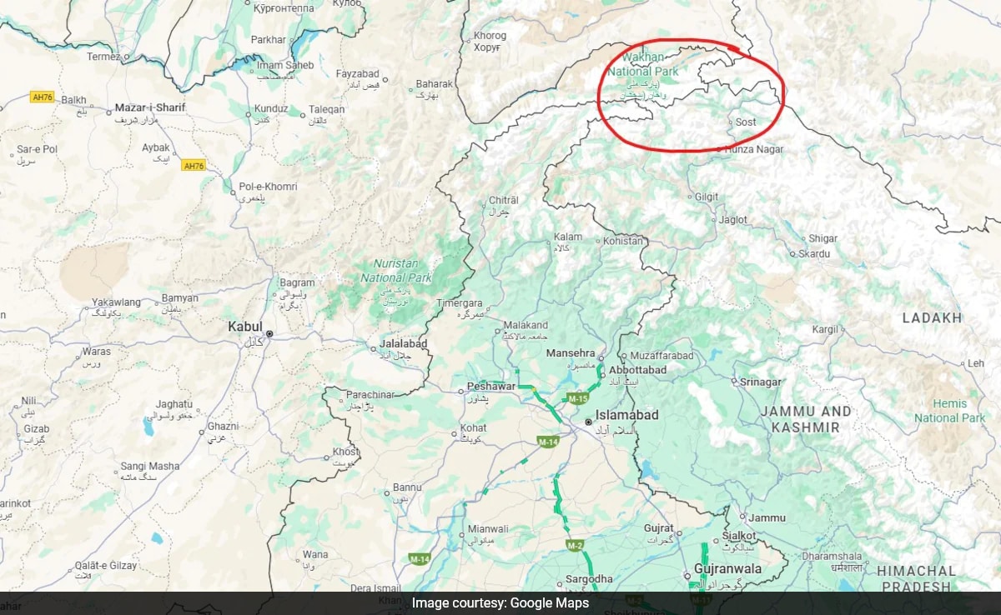Viewport: 1001px width, 615px height.
Task: Select the Jalalabad city label
Action: click(x=403, y=343)
